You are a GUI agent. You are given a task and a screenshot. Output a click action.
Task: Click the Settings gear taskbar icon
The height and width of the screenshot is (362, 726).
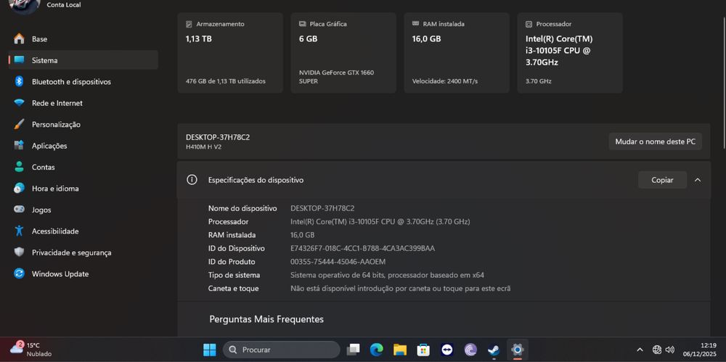pos(517,350)
